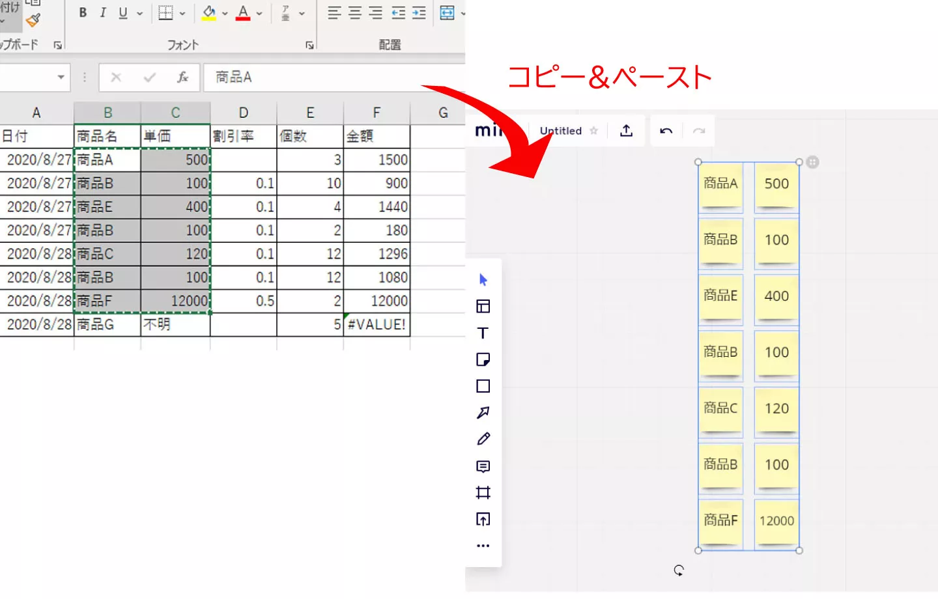The image size is (938, 599).
Task: Apply the yellow fill color bucket
Action: pyautogui.click(x=209, y=13)
